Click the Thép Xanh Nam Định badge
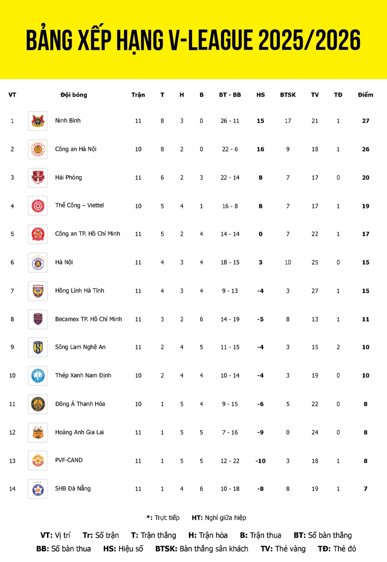This screenshot has height=562, width=387. [38, 376]
